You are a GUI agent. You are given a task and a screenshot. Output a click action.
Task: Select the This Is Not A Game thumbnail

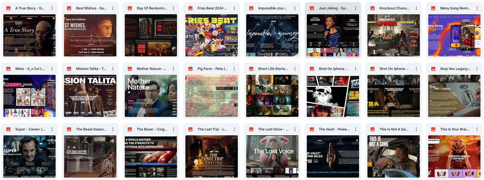coord(394,156)
